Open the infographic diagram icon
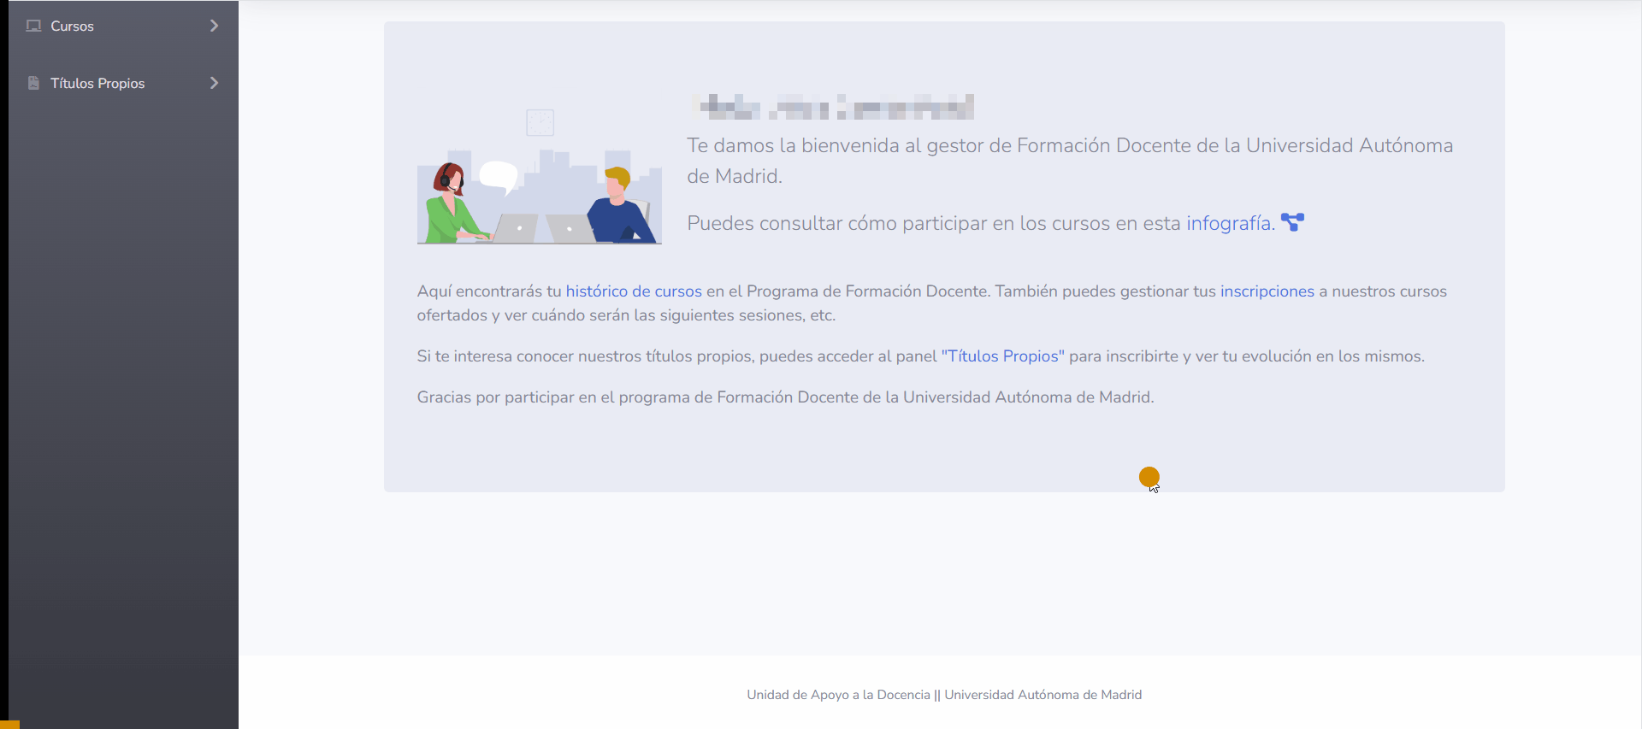 [1292, 222]
